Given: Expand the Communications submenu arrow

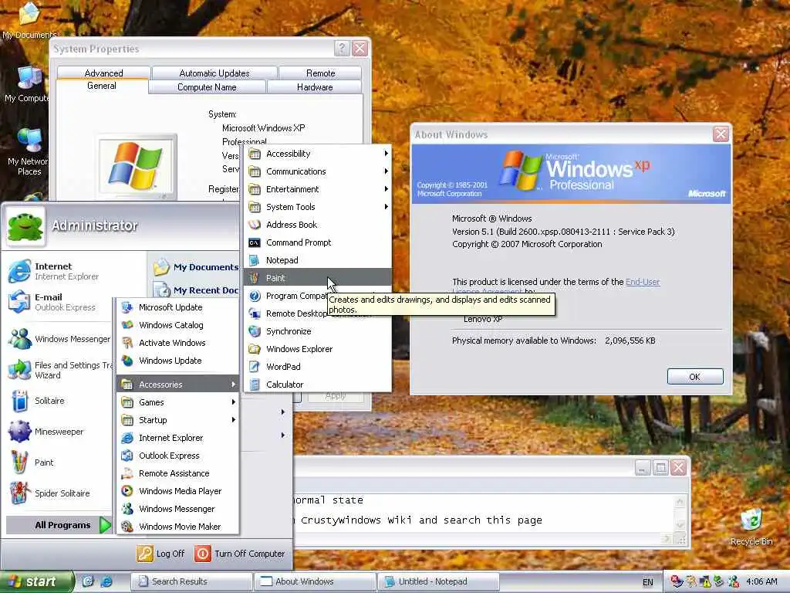Looking at the screenshot, I should [386, 171].
